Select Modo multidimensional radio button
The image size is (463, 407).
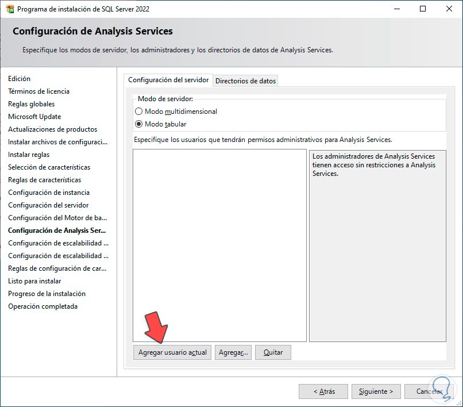138,112
